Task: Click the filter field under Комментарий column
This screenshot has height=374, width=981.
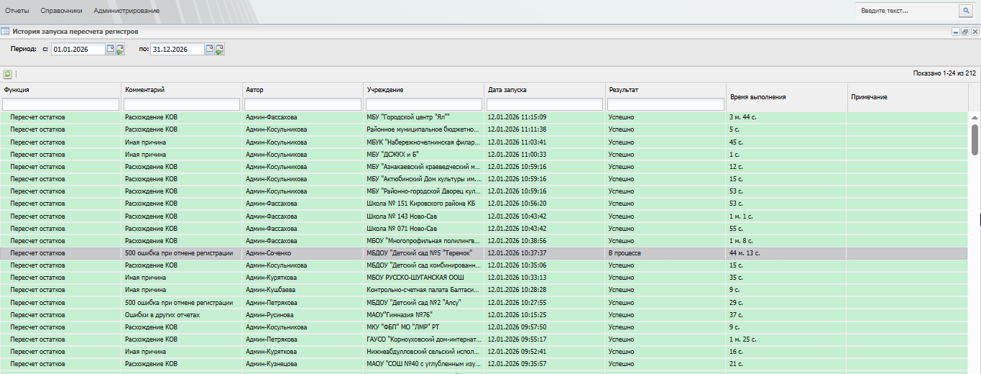Action: (x=182, y=104)
